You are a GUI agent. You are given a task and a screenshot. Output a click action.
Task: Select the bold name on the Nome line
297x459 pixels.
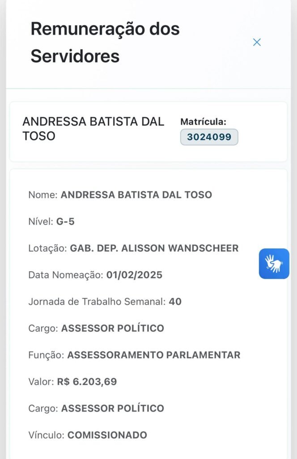136,195
